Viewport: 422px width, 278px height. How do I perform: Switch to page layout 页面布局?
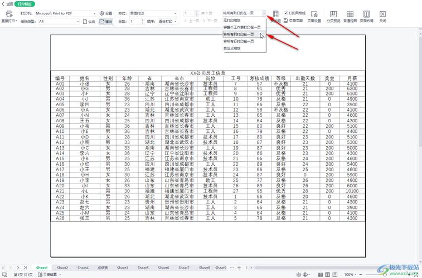pos(366,17)
